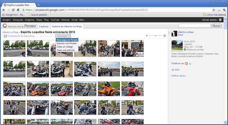This screenshot has width=228, height=125.
Task: Open the chrome headlights close-up photo
Action: coord(38,108)
